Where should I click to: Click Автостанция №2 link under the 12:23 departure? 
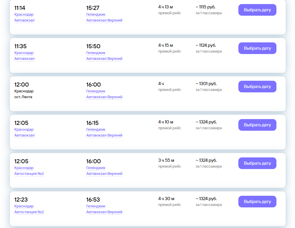tap(29, 212)
